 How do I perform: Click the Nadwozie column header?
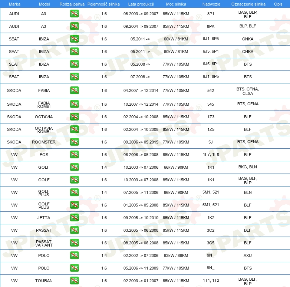pyautogui.click(x=211, y=4)
